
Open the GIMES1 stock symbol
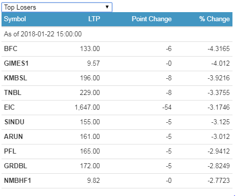coord(16,63)
